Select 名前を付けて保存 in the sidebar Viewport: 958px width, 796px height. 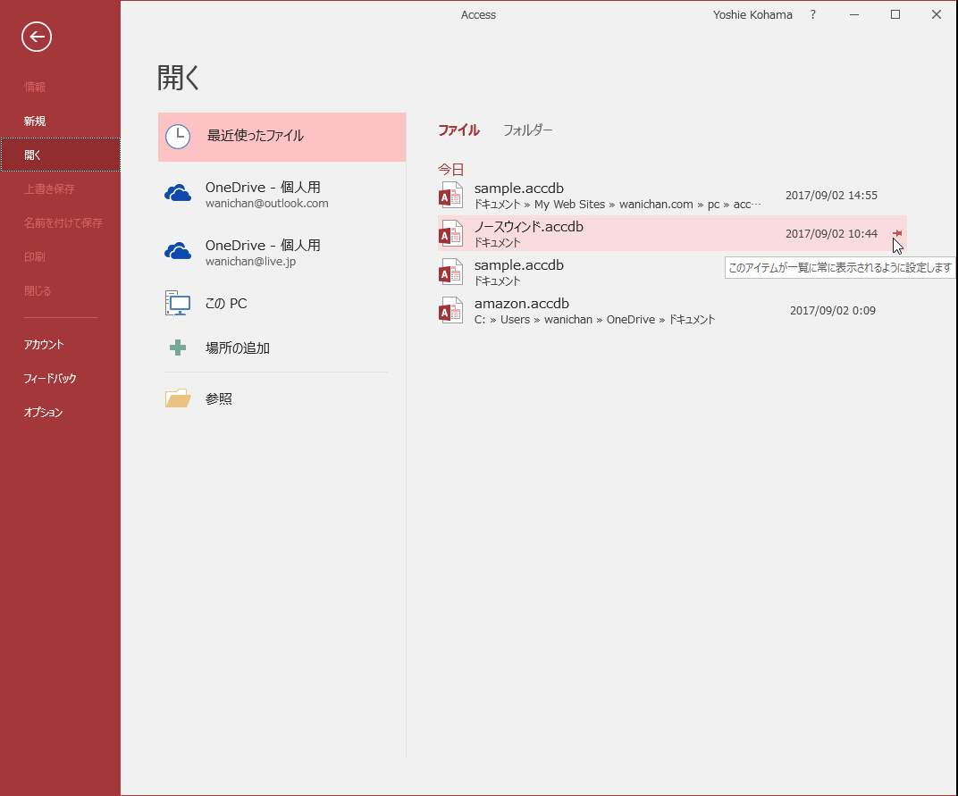tap(63, 223)
